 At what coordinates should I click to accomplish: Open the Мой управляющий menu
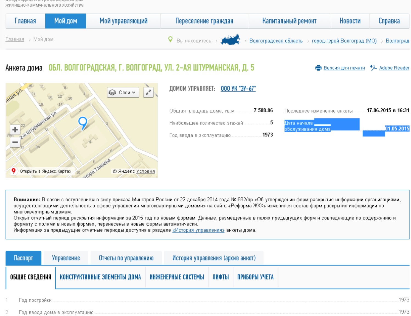123,21
